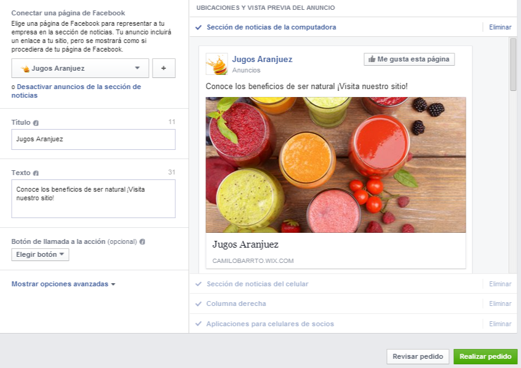Click the Revisar pedido button

point(418,356)
